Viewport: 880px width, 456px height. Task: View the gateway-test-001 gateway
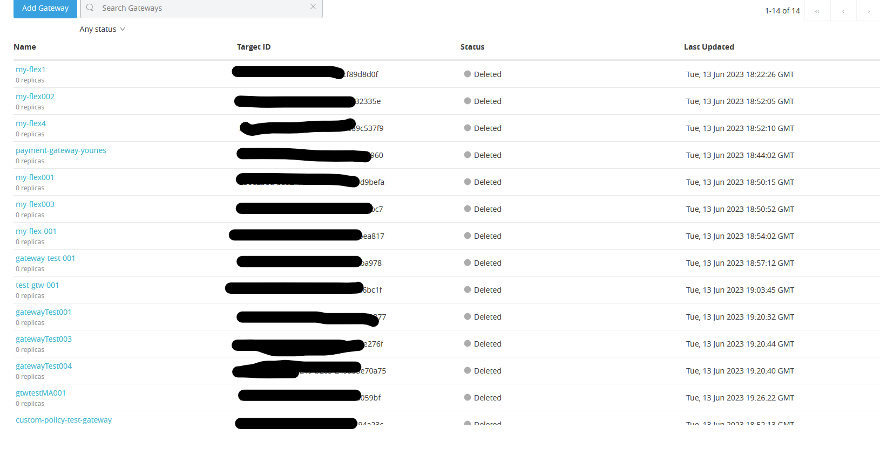coord(45,258)
